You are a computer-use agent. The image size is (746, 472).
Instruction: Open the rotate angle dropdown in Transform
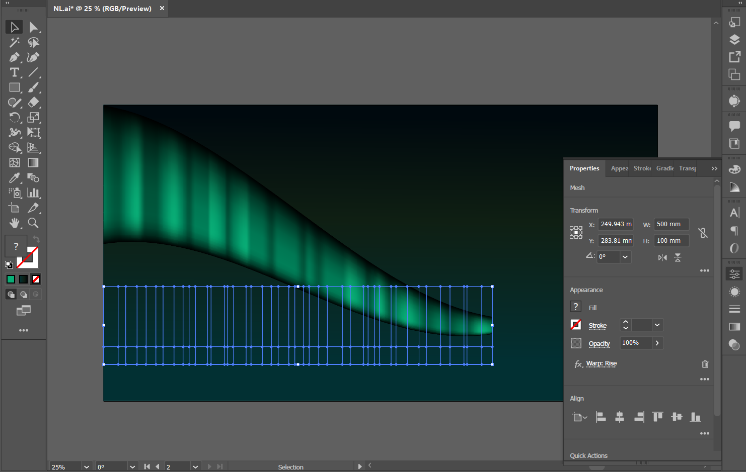tap(625, 257)
